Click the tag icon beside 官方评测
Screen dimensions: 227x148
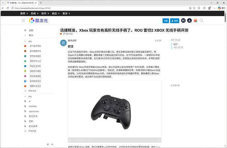(25, 116)
